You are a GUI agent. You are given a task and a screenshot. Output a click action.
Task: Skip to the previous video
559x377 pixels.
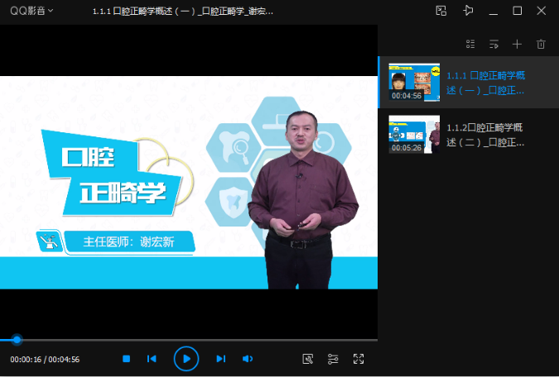(x=152, y=359)
